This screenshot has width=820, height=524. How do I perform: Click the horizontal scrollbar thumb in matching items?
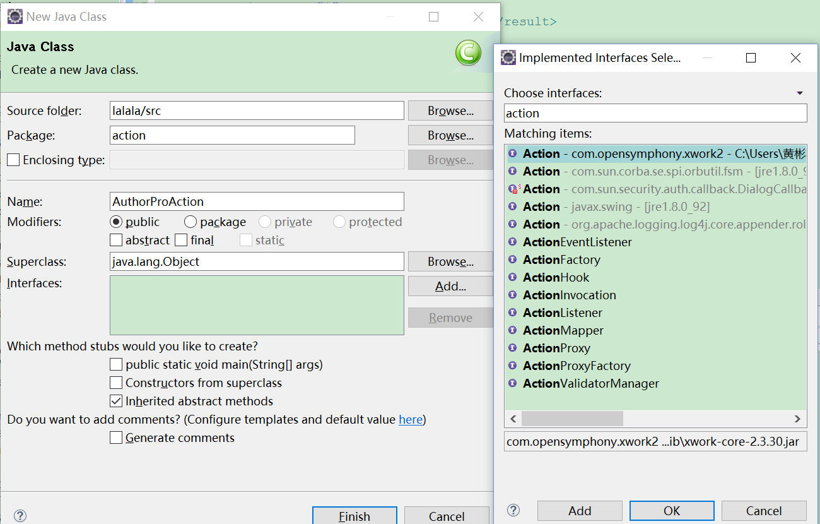pos(572,419)
